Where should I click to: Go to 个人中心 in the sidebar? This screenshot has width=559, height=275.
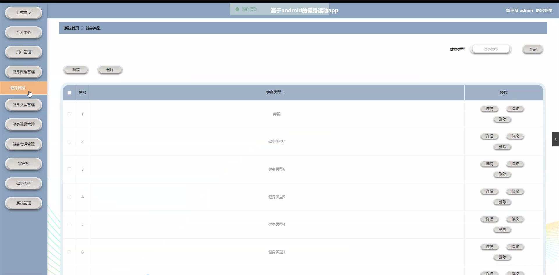point(24,32)
